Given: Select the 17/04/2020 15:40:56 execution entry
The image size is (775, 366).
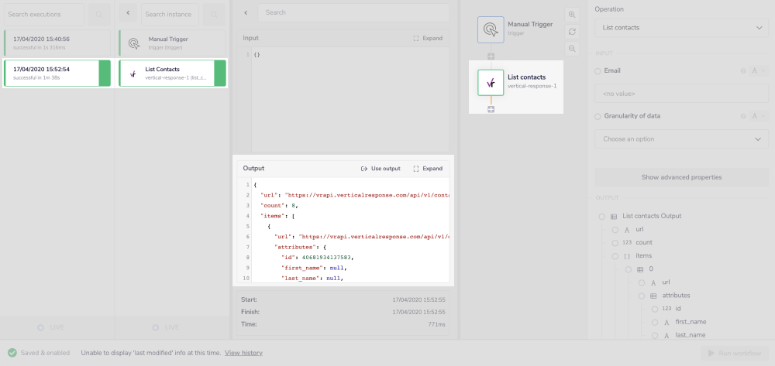Looking at the screenshot, I should click(56, 43).
